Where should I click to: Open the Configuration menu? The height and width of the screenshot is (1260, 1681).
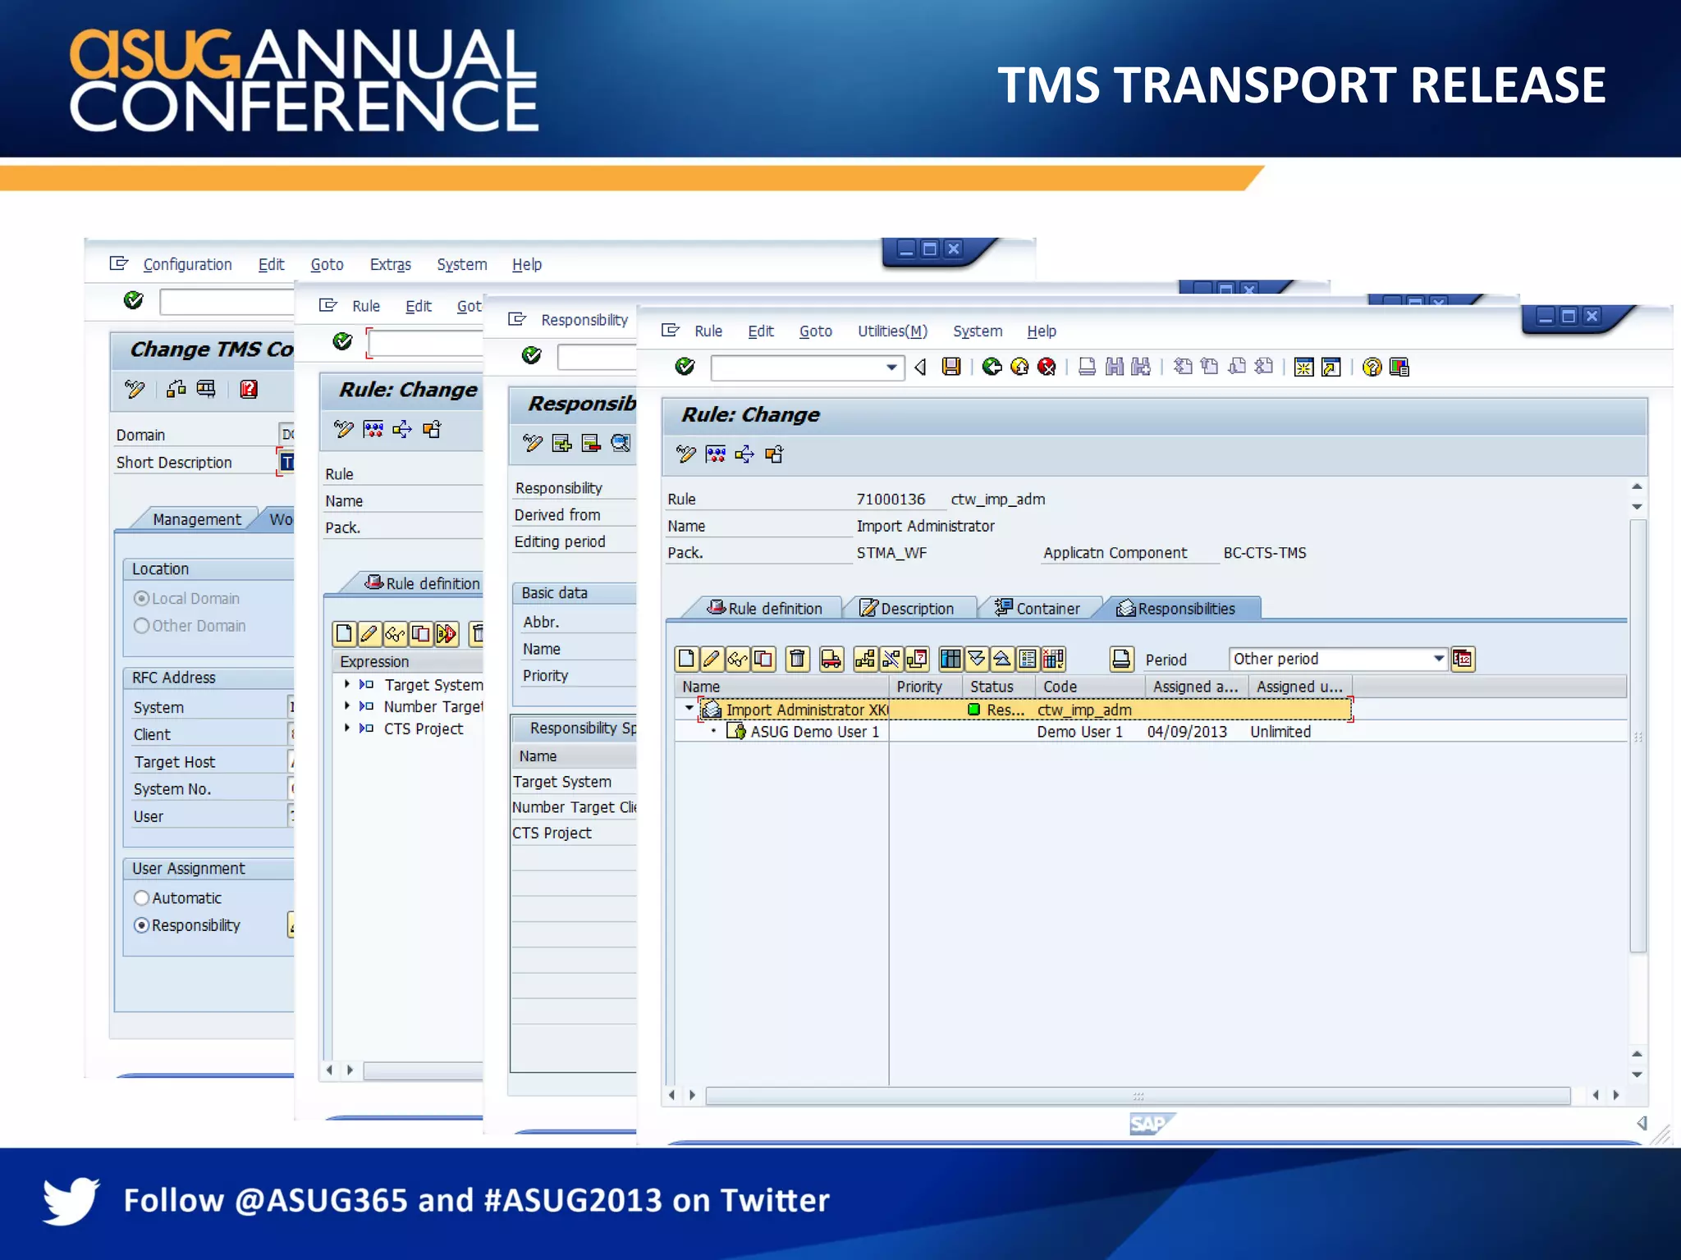pyautogui.click(x=187, y=264)
